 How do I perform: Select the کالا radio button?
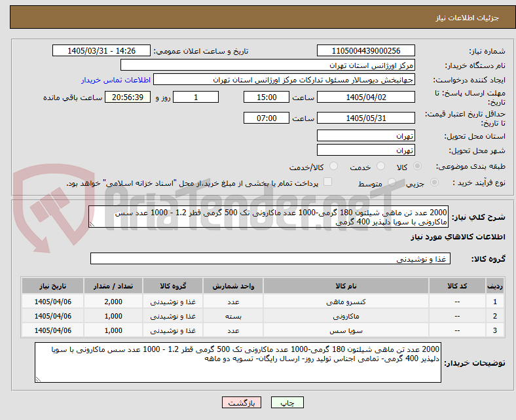pos(417,166)
